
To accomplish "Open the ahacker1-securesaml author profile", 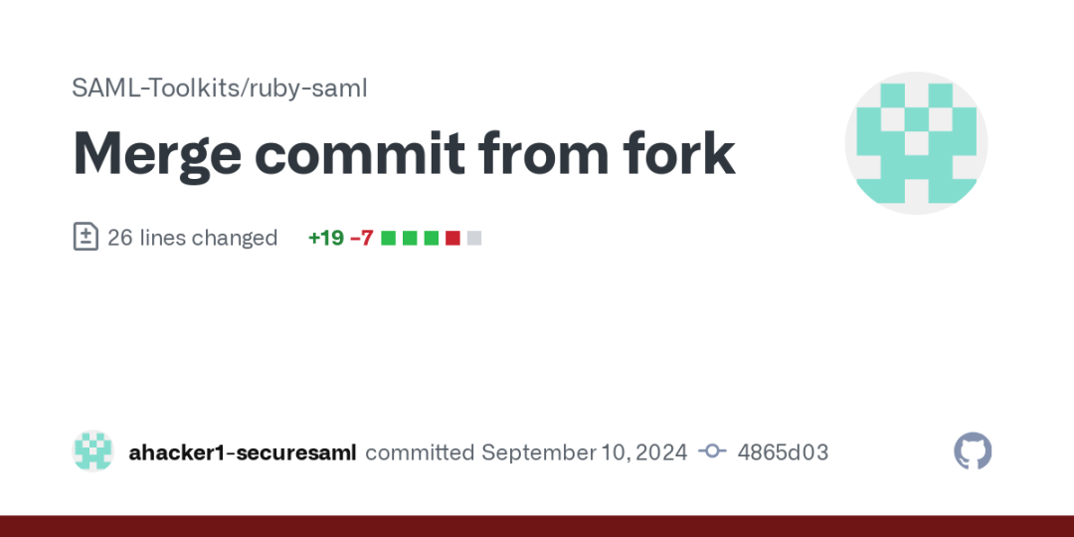I will pos(243,452).
